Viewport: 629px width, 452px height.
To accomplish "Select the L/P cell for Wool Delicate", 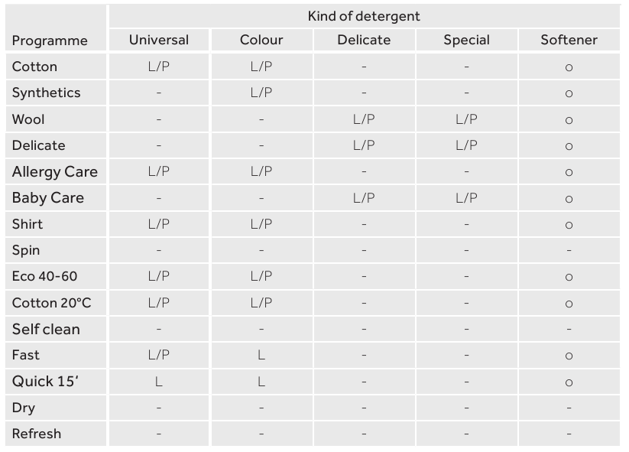I will coord(364,119).
